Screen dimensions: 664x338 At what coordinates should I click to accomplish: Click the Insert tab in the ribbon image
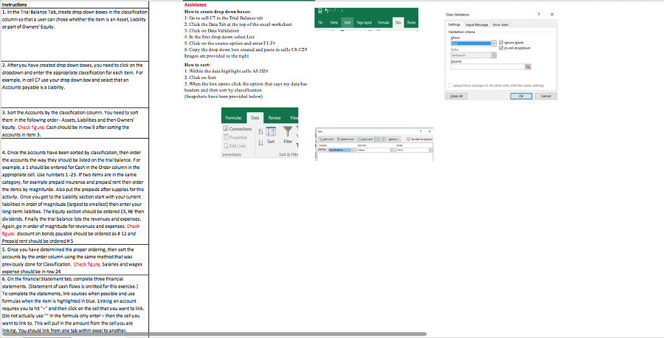[x=348, y=23]
